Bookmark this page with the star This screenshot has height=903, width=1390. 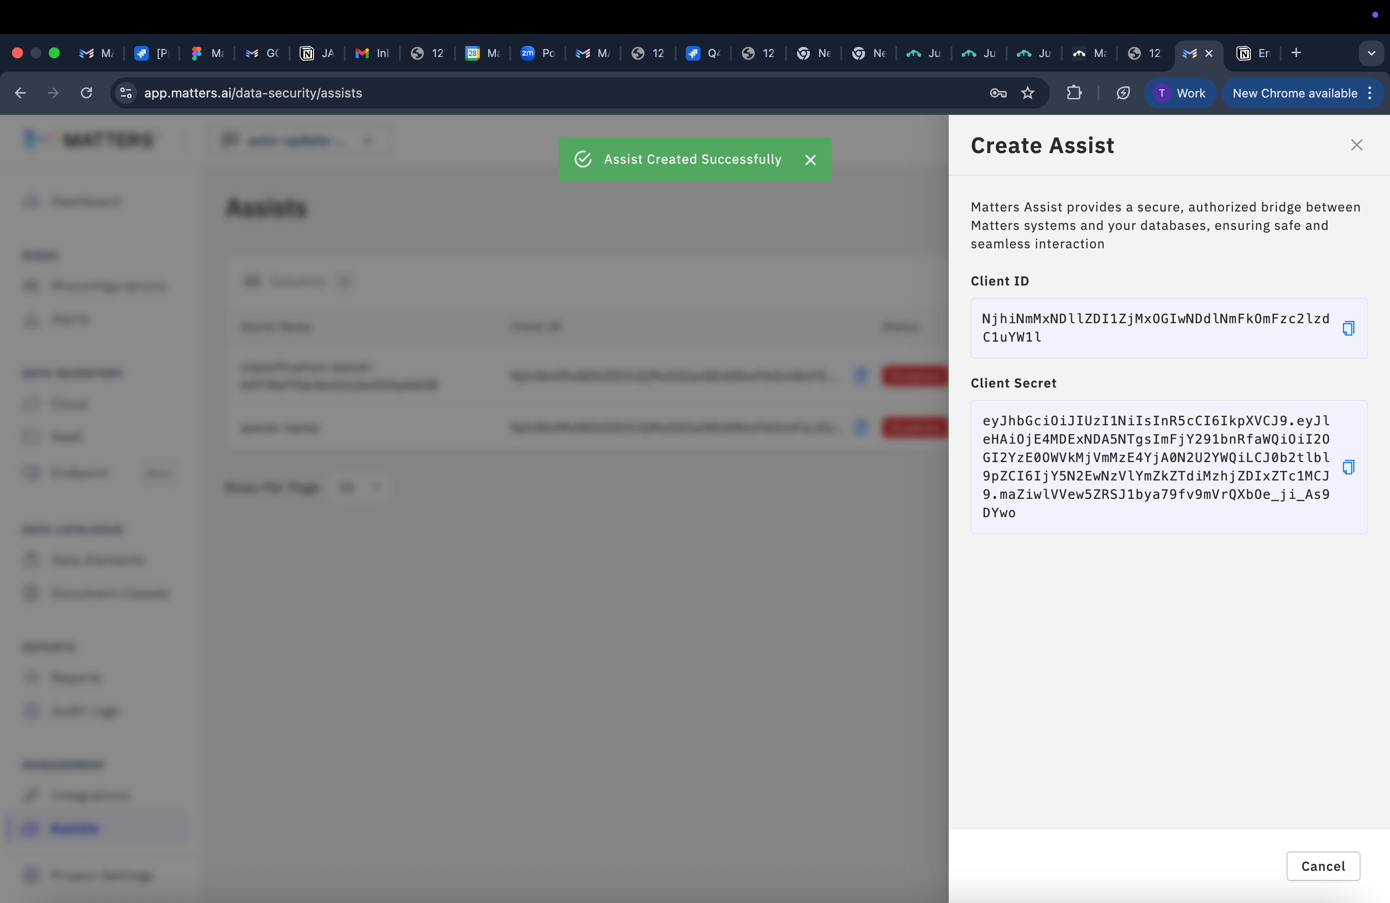[x=1028, y=93]
